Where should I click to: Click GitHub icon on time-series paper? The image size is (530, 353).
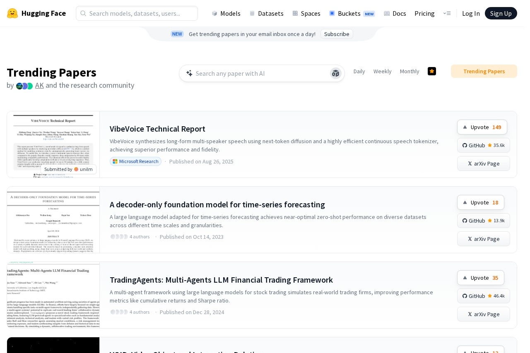(465, 221)
